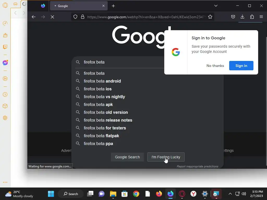Open the extensions puzzle icon

click(252, 17)
